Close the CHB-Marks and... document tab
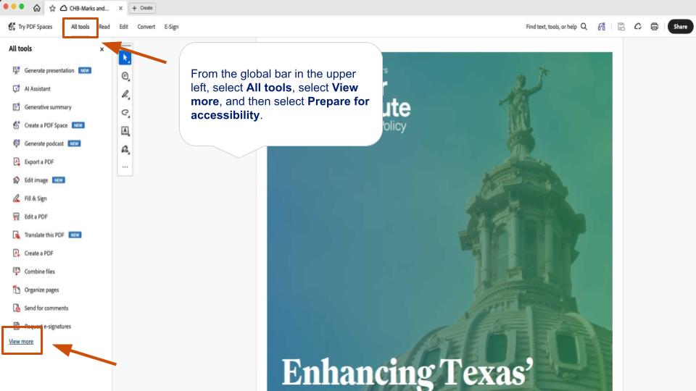This screenshot has width=696, height=391. [121, 8]
